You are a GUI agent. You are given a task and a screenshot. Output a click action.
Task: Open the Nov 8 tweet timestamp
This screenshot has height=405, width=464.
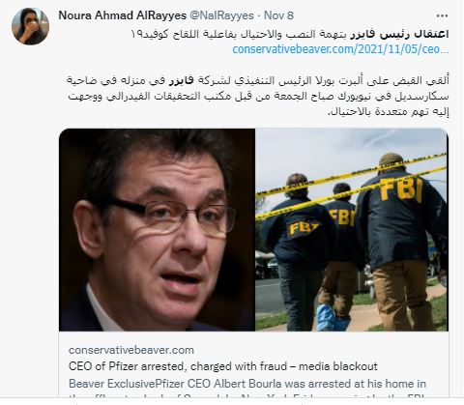[278, 15]
